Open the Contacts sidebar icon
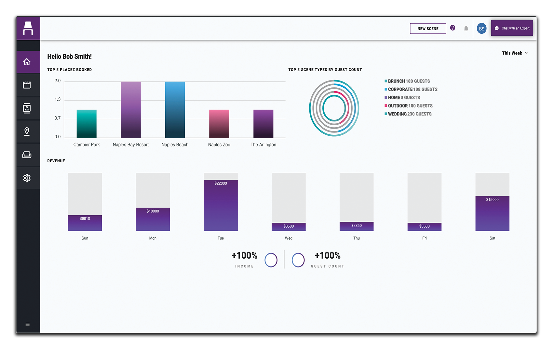Image resolution: width=553 pixels, height=349 pixels. 27,108
